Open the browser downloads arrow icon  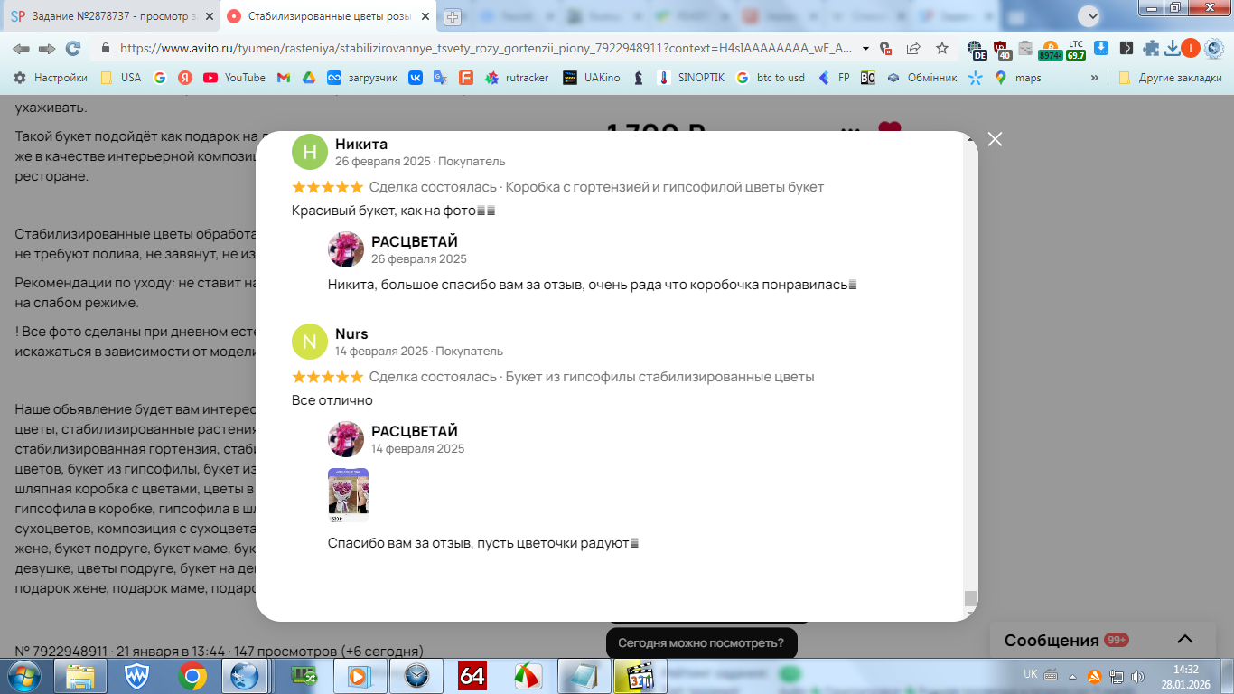coord(1172,49)
